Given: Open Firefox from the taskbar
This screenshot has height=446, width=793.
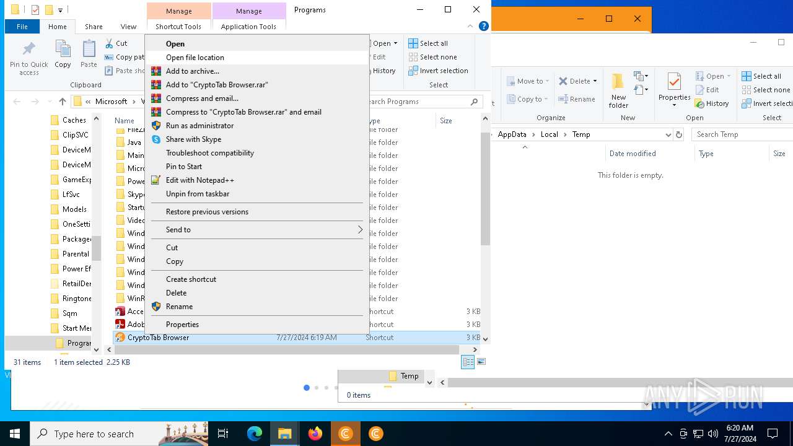Looking at the screenshot, I should (315, 434).
